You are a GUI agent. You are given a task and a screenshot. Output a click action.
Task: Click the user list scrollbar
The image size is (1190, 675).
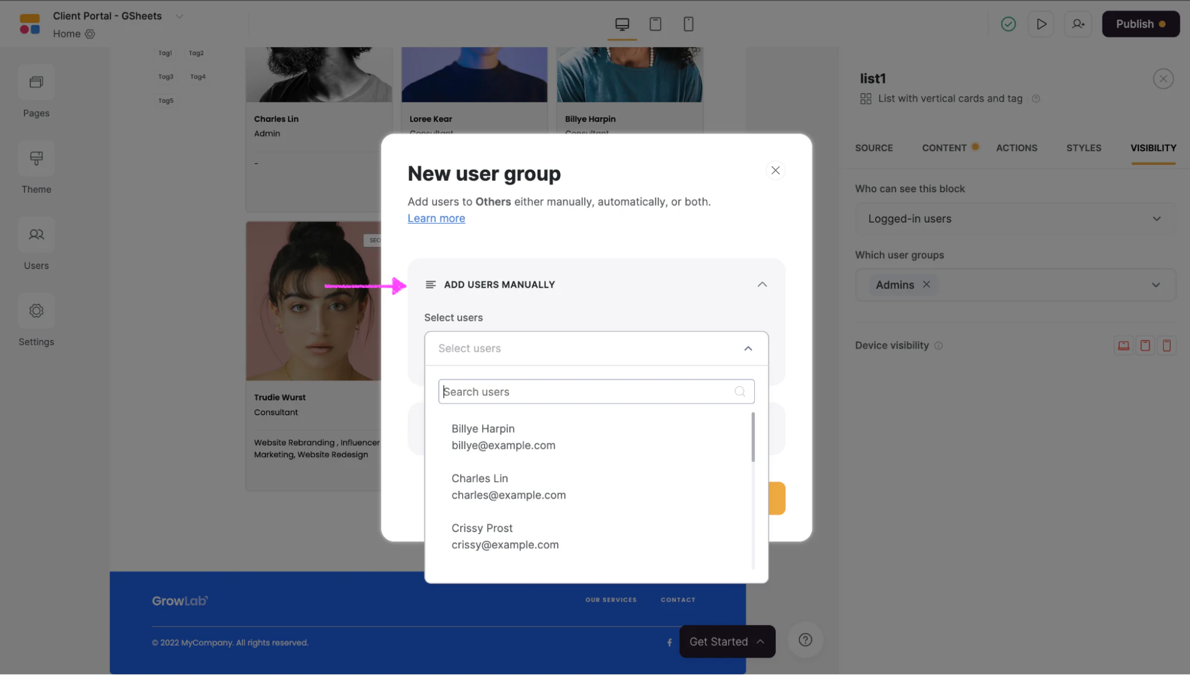753,437
